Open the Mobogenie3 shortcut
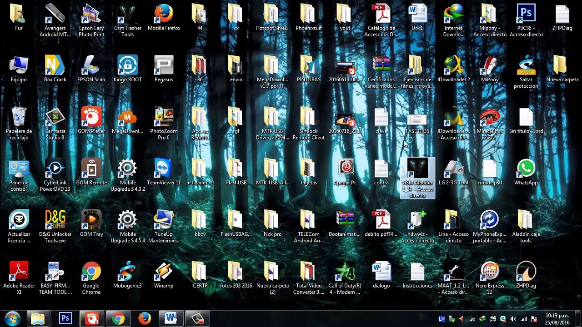This screenshot has height=327, width=582. point(127,275)
